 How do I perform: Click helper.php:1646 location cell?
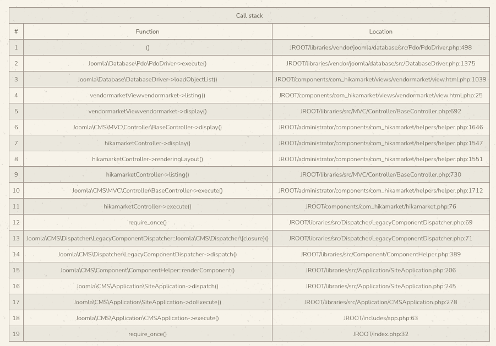coord(381,127)
